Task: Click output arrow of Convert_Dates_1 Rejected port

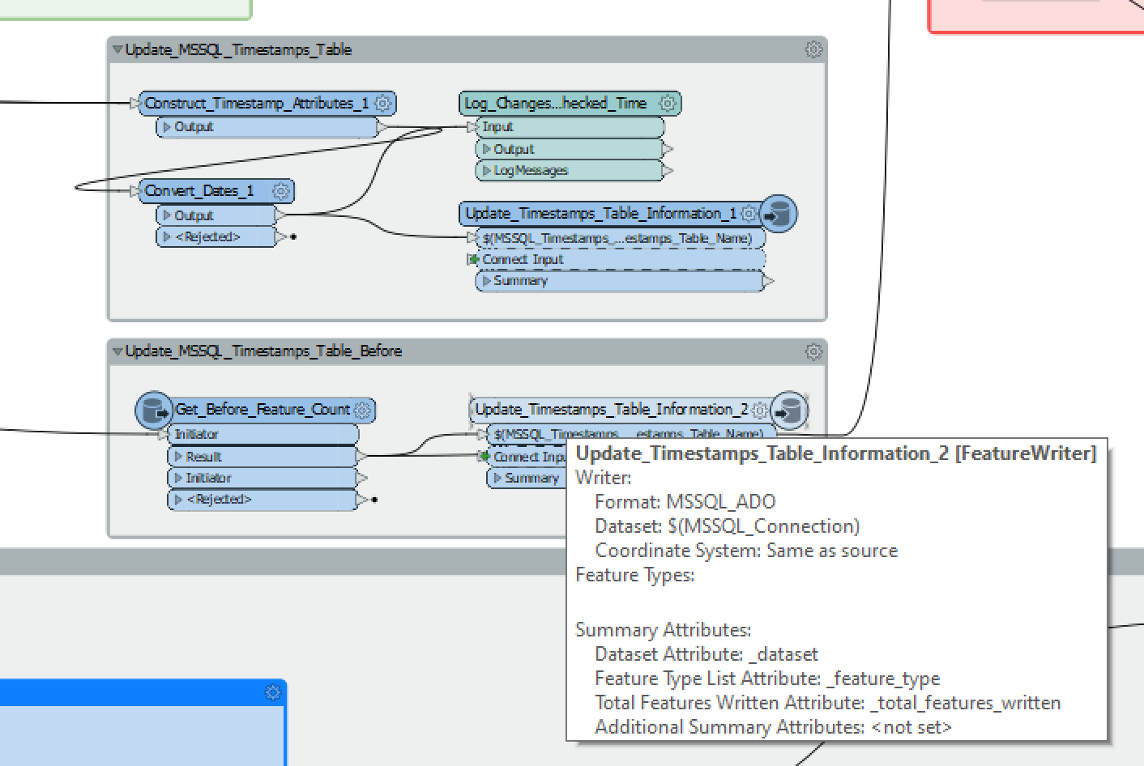Action: (281, 237)
